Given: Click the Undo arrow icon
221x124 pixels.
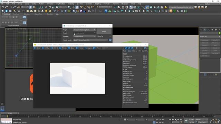Looking at the screenshot, I should tap(3, 7).
